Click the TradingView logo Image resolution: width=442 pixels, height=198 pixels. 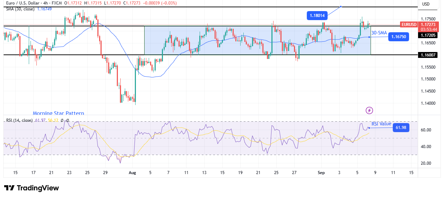point(32,188)
